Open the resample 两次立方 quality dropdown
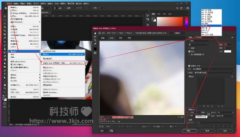Image resolution: width=240 pixels, height=137 pixels. click(225, 116)
